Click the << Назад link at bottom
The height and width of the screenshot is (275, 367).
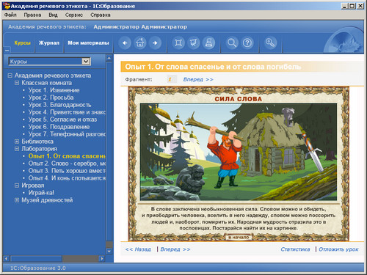(x=138, y=249)
